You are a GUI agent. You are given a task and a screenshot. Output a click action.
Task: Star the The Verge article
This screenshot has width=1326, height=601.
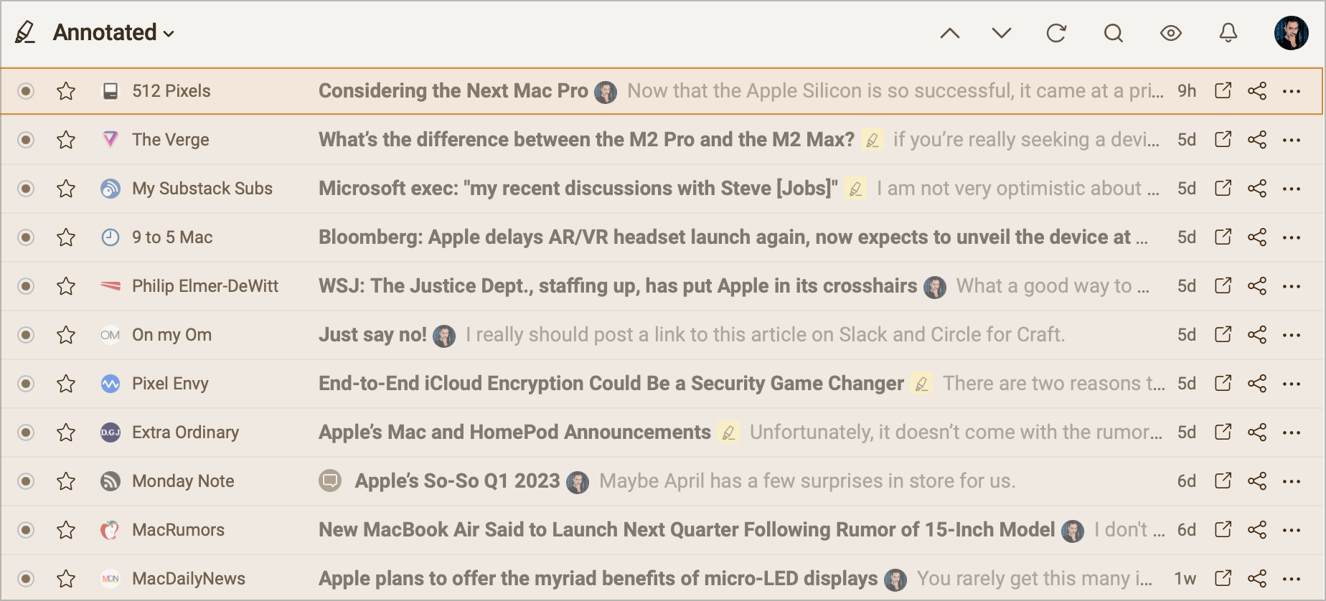pyautogui.click(x=66, y=140)
